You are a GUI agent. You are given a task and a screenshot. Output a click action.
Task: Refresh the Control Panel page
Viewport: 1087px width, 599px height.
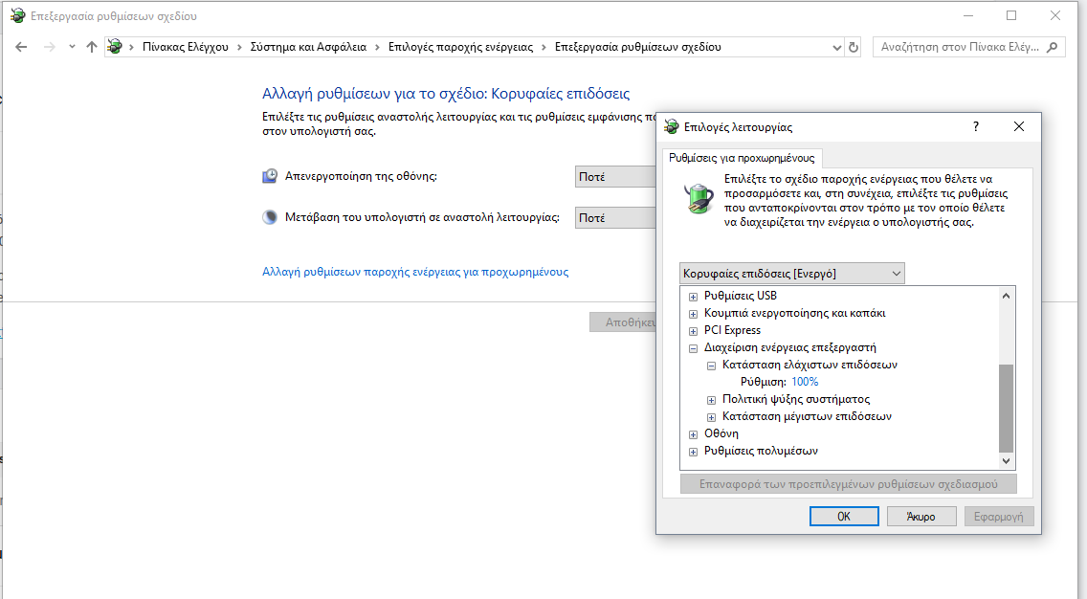pyautogui.click(x=854, y=47)
